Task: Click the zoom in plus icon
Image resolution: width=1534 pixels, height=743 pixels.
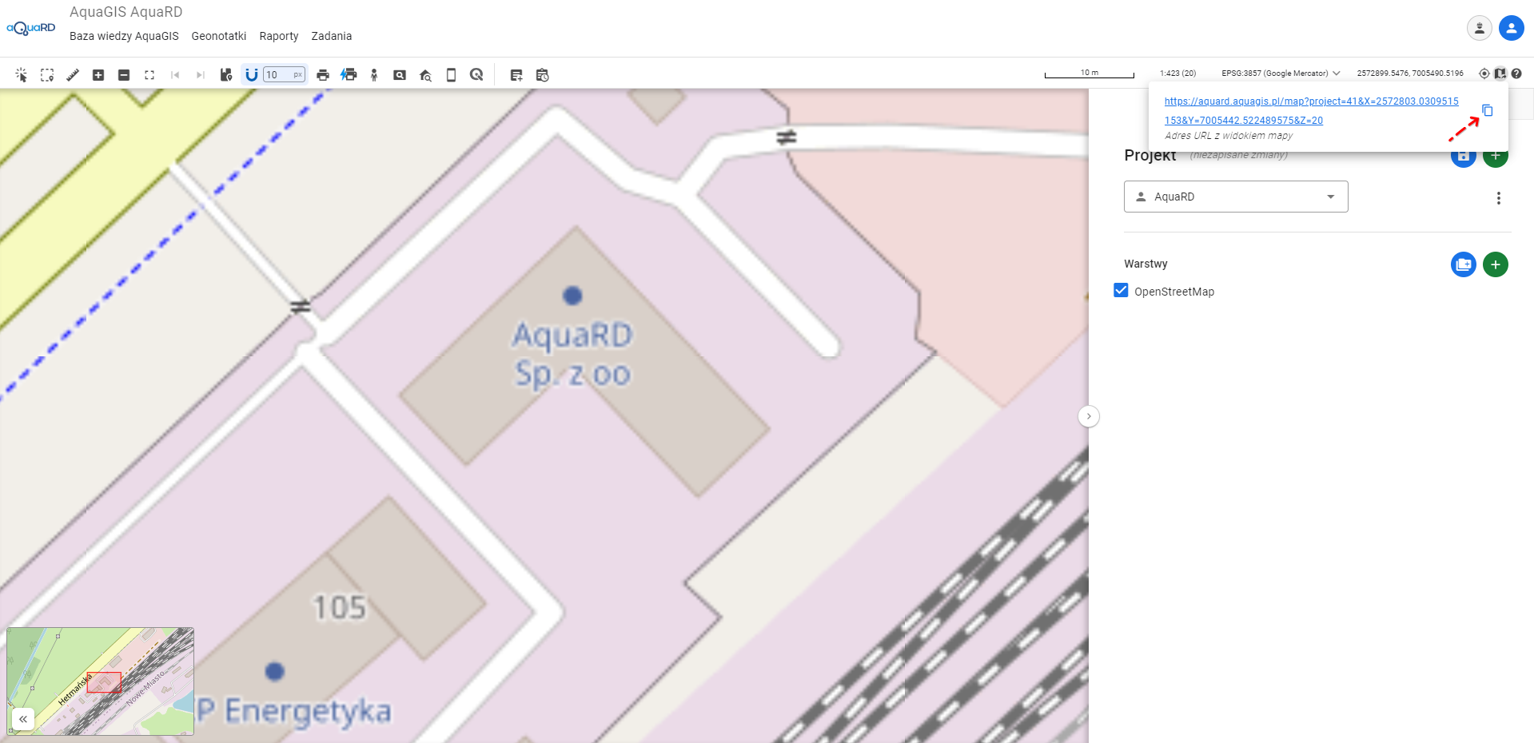Action: point(98,75)
